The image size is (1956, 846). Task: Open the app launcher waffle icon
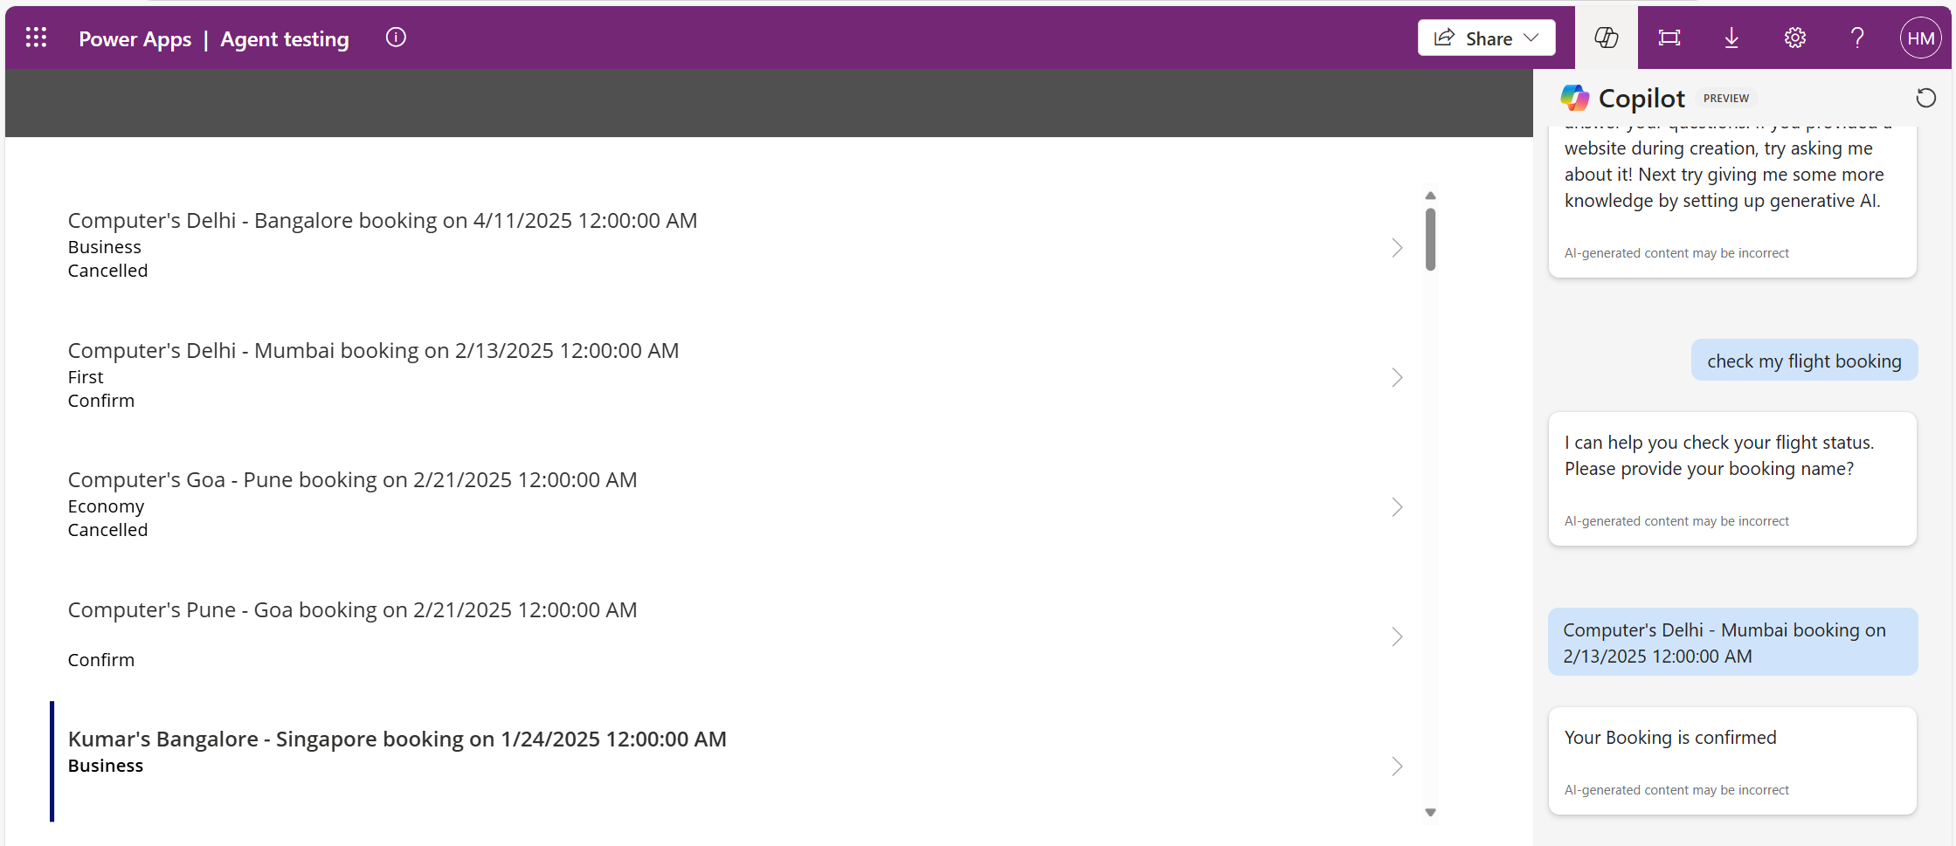[x=36, y=38]
